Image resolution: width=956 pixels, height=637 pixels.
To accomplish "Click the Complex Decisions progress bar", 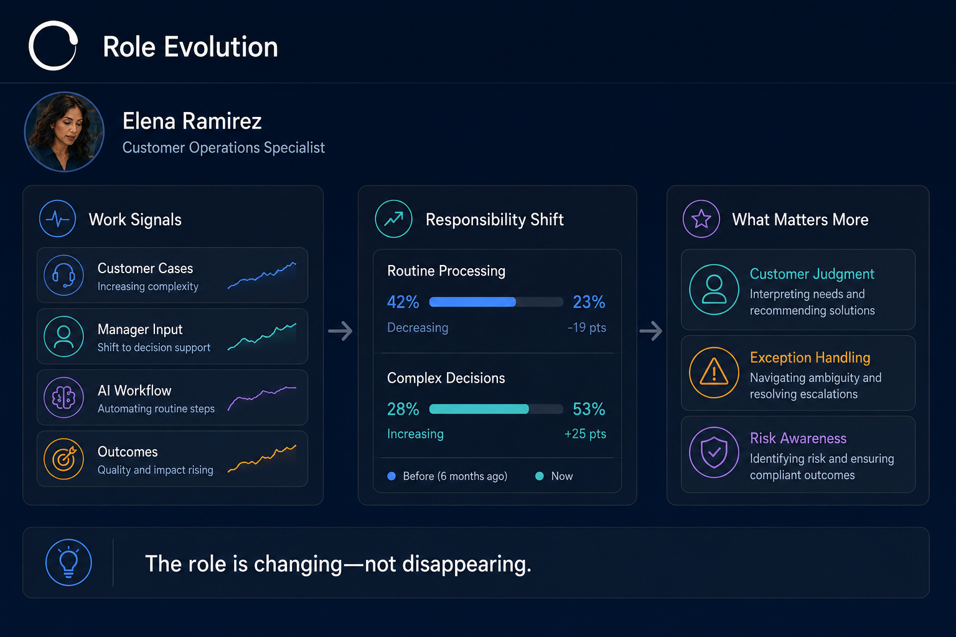I will [496, 409].
